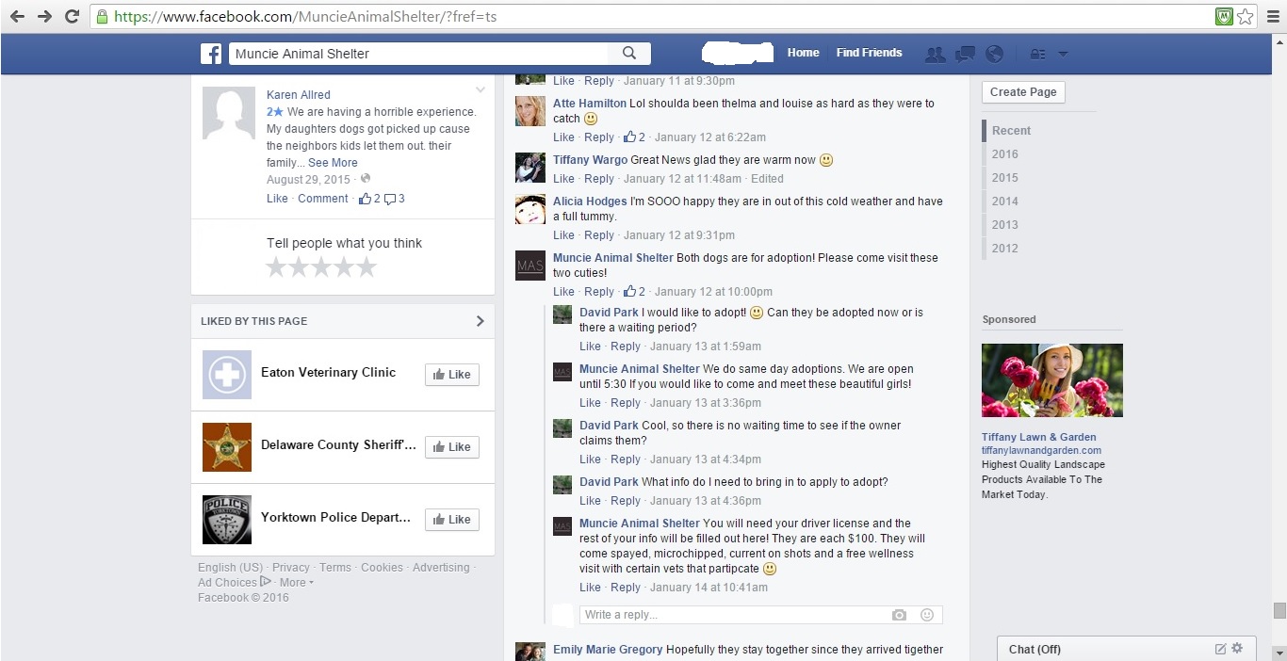
Task: Open the Tiffany Lawn & Garden sponsored link
Action: click(x=1038, y=437)
